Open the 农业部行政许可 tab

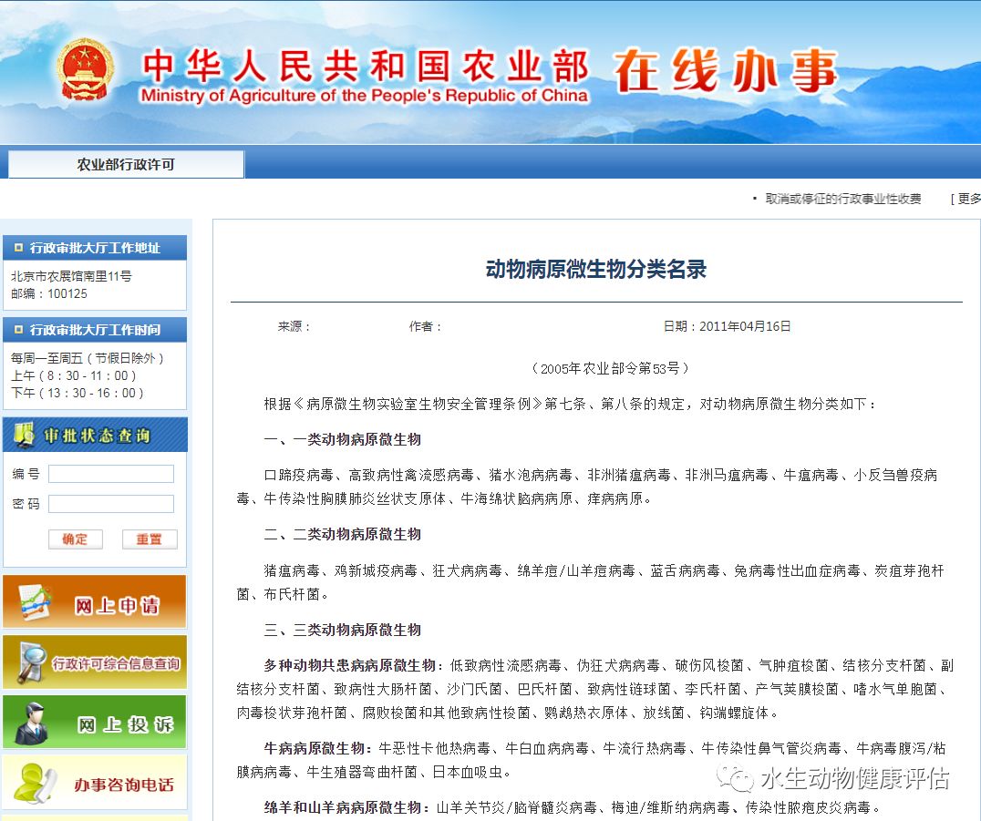(126, 164)
